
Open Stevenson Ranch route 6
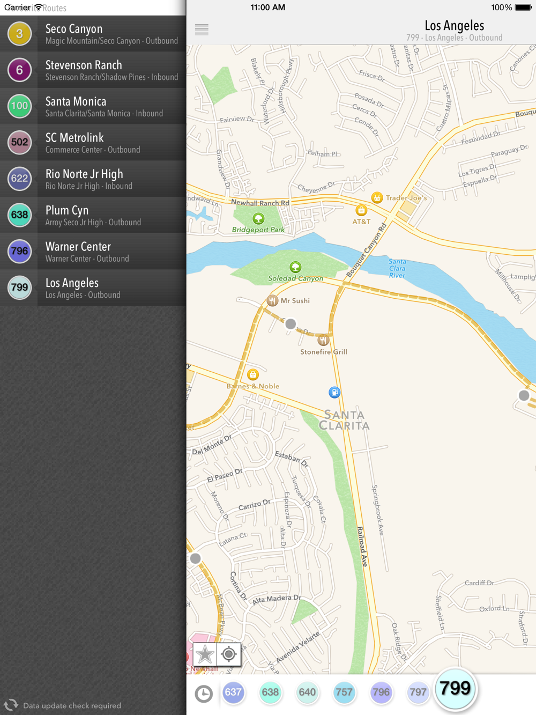pos(93,70)
